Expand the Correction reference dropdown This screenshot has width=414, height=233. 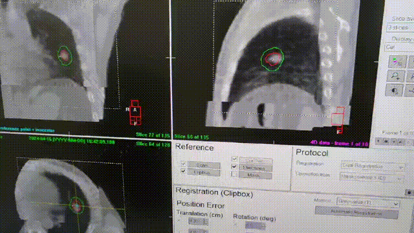point(372,177)
